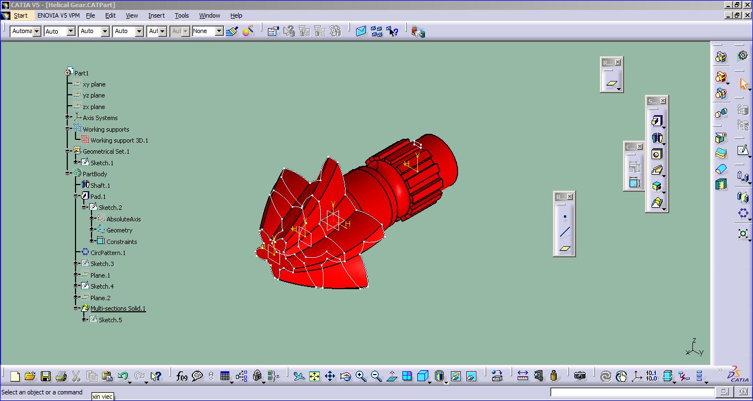Viewport: 753px width, 401px height.
Task: Open the Design Table grid icon
Action: (225, 376)
